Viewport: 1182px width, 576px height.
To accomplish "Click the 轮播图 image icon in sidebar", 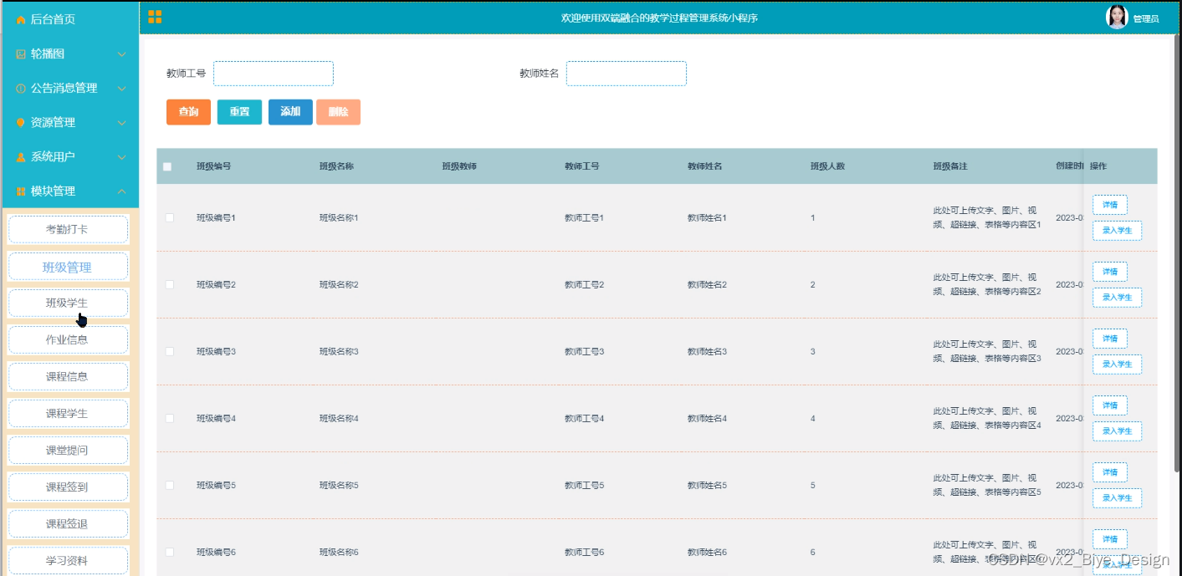I will point(21,54).
